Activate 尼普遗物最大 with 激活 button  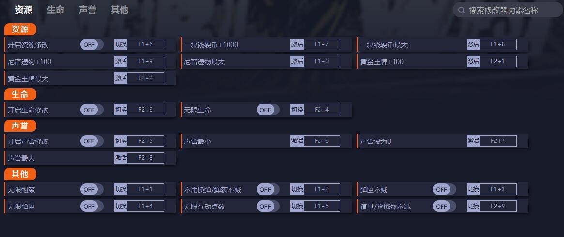point(297,62)
